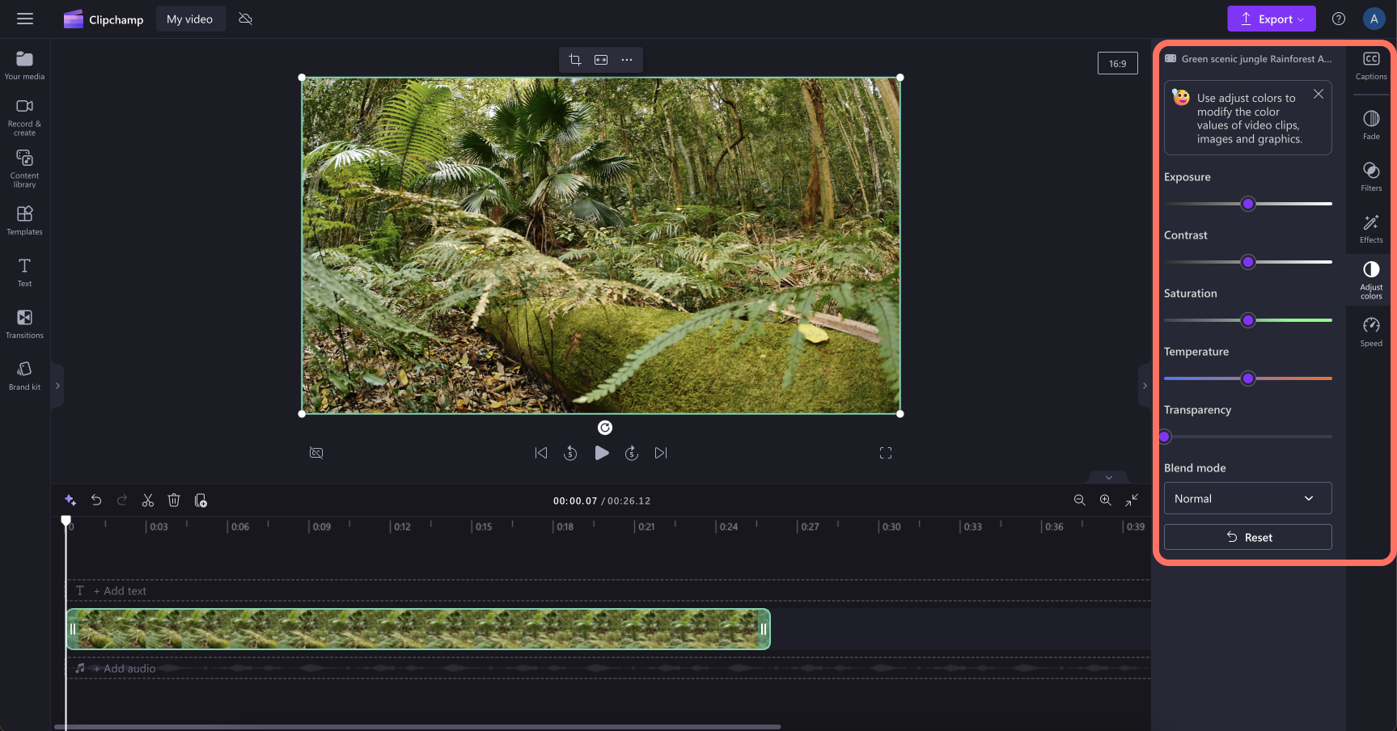Open the Blend mode dropdown

pos(1247,498)
